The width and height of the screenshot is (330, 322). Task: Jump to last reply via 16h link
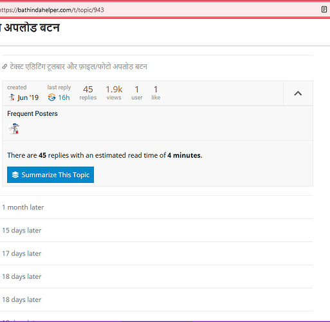64,98
